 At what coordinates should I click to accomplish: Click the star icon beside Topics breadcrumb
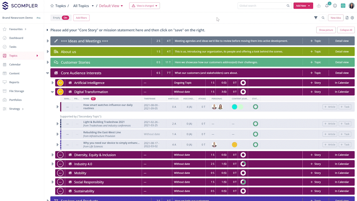pos(52,6)
